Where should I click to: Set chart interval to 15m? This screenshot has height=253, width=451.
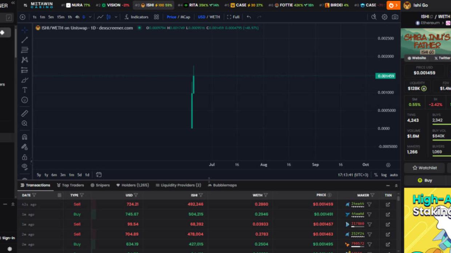coord(60,17)
